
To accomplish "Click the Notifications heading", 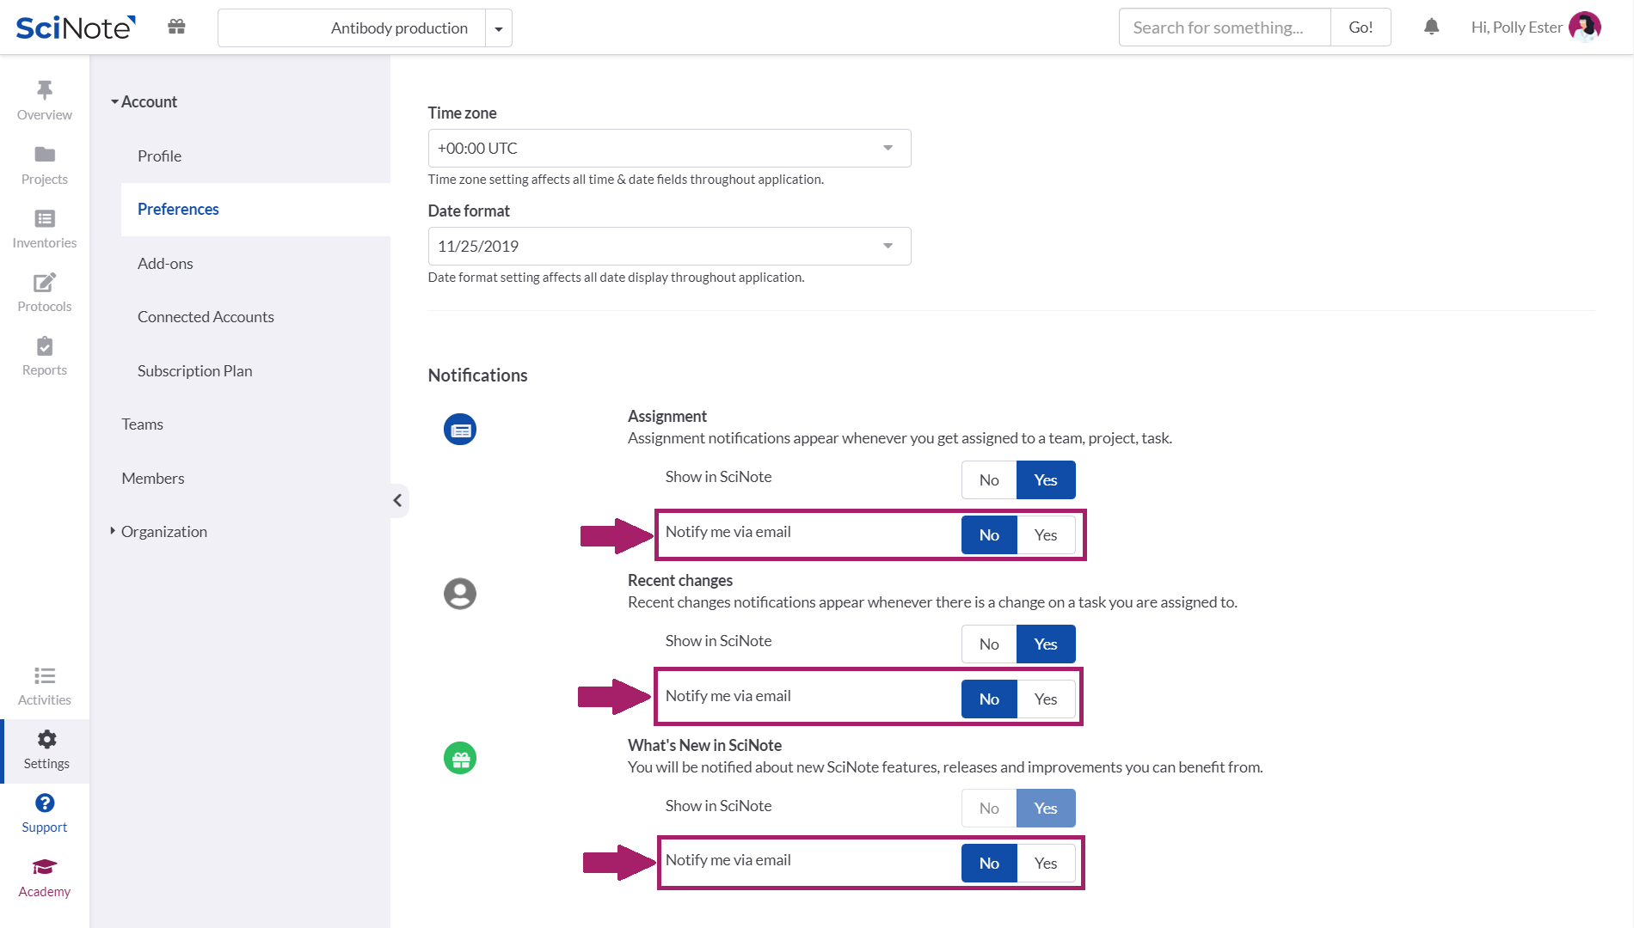I will click(x=477, y=375).
